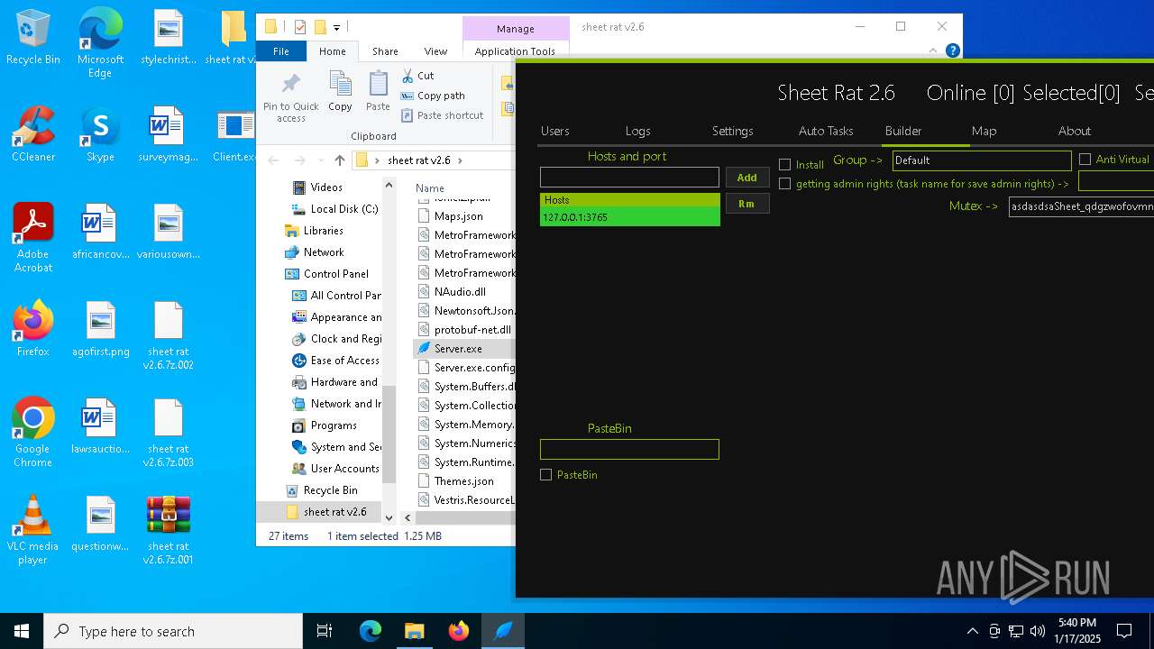
Task: Select Control Panel in the folder tree
Action: [x=327, y=274]
